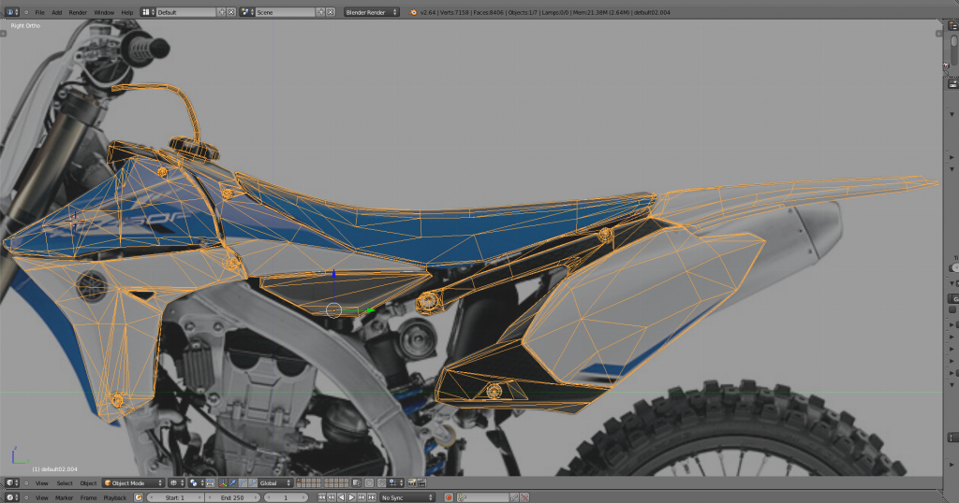
Task: Enable the rotate manipulator
Action: click(x=243, y=482)
